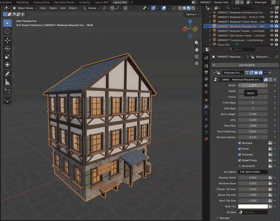Screen dimensions: 280x221
Task: Switch to the Scripting workspace tab
Action: click(84, 2)
